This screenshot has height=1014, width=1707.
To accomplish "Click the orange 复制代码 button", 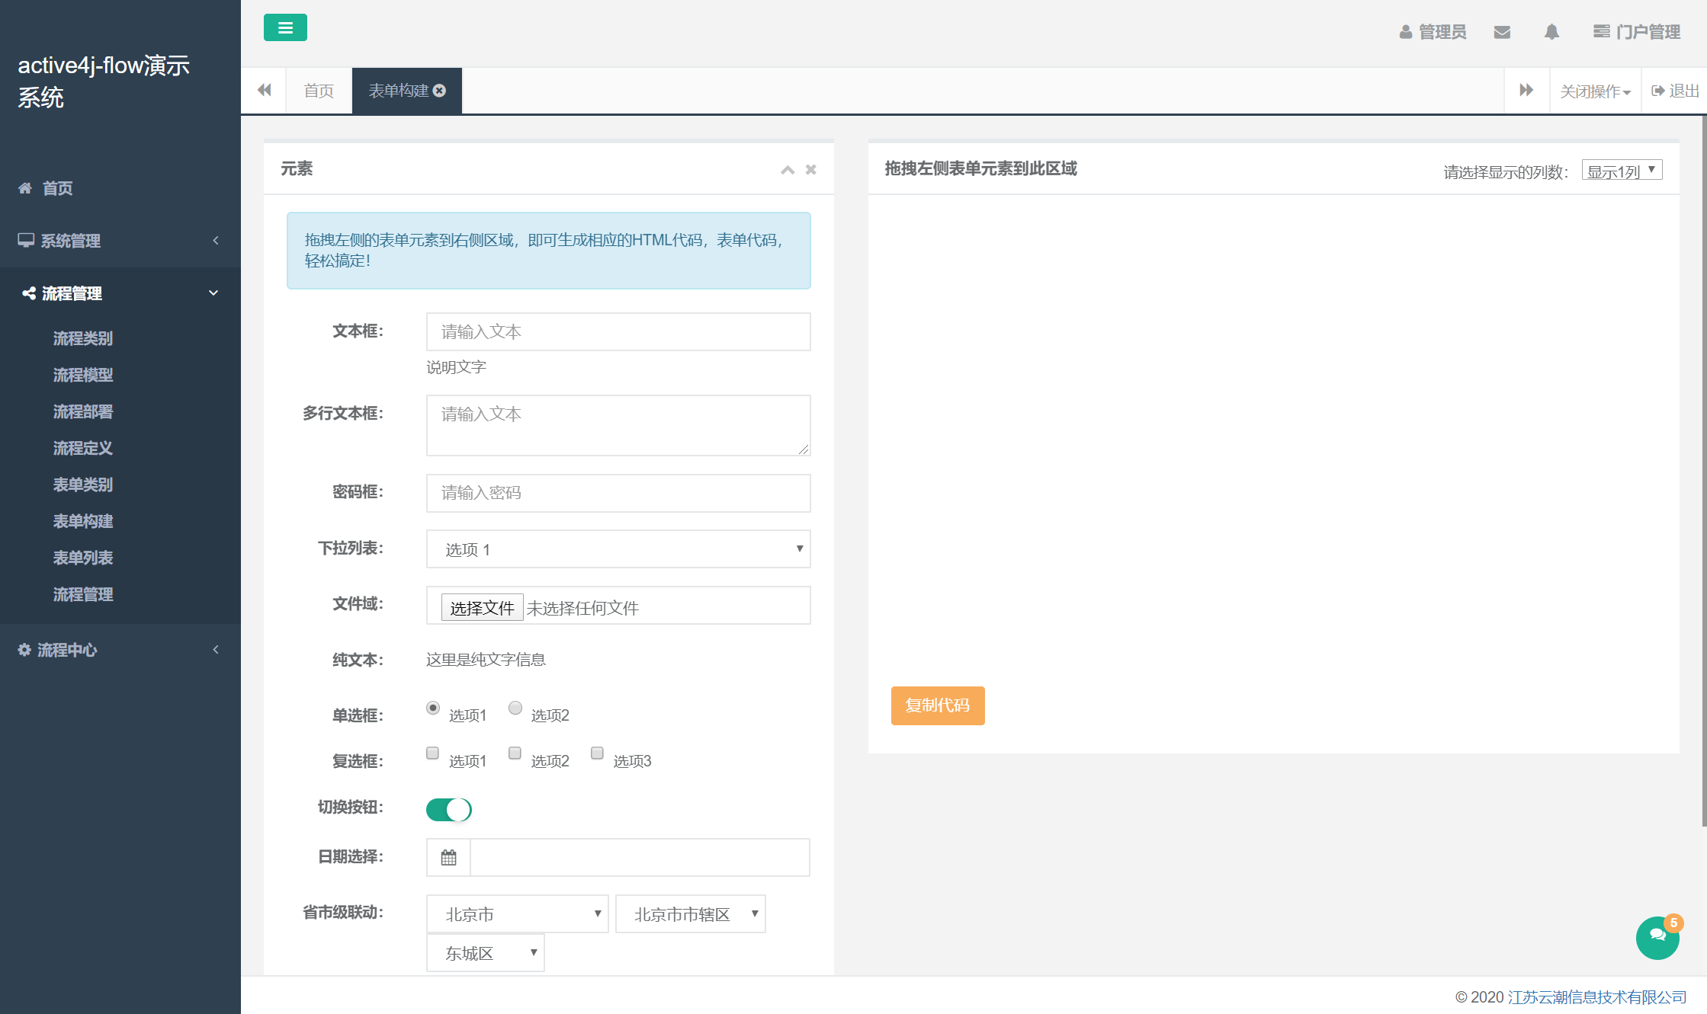I will (937, 705).
